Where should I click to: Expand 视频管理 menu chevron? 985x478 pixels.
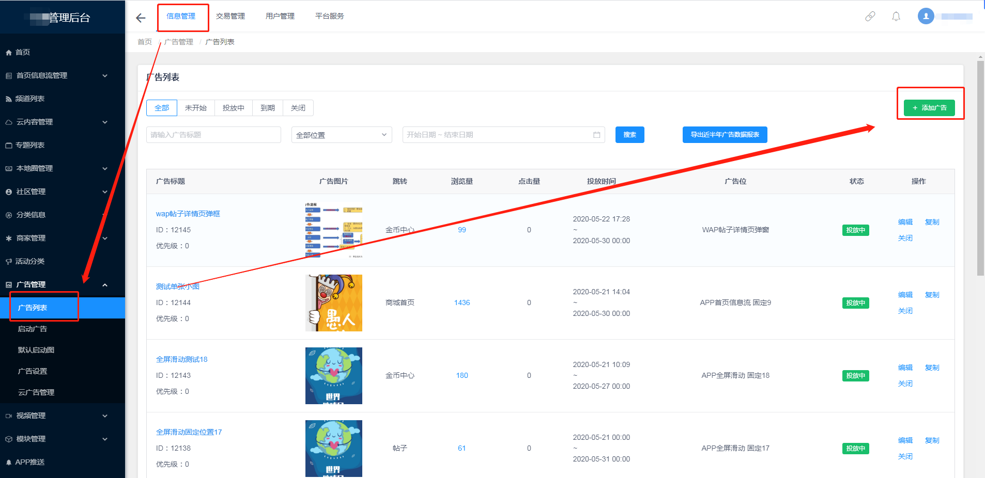105,416
